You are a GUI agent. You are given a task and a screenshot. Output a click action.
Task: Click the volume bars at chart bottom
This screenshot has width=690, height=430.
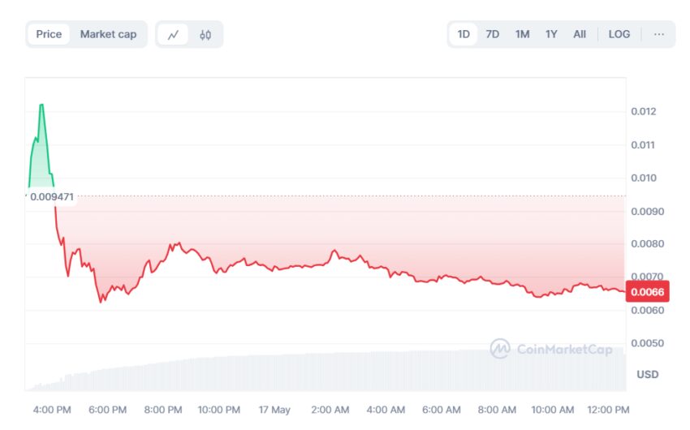(325, 372)
